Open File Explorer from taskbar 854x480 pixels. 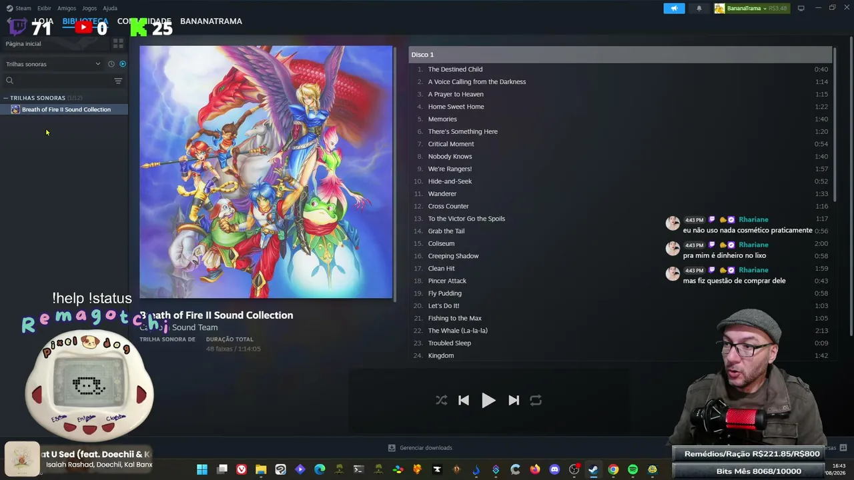pos(261,469)
